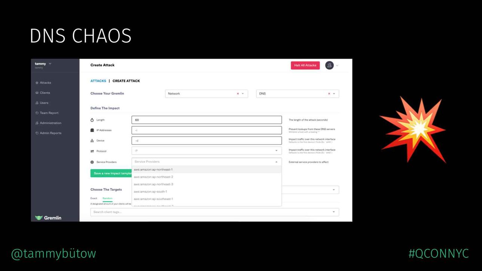Select aws:amazon:ap-northeast-2 option
This screenshot has width=482, height=271.
coord(207,177)
